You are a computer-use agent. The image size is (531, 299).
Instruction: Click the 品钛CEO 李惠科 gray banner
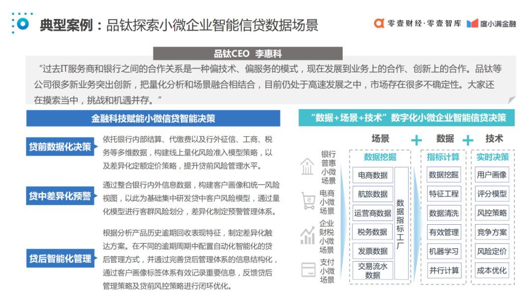pyautogui.click(x=247, y=54)
